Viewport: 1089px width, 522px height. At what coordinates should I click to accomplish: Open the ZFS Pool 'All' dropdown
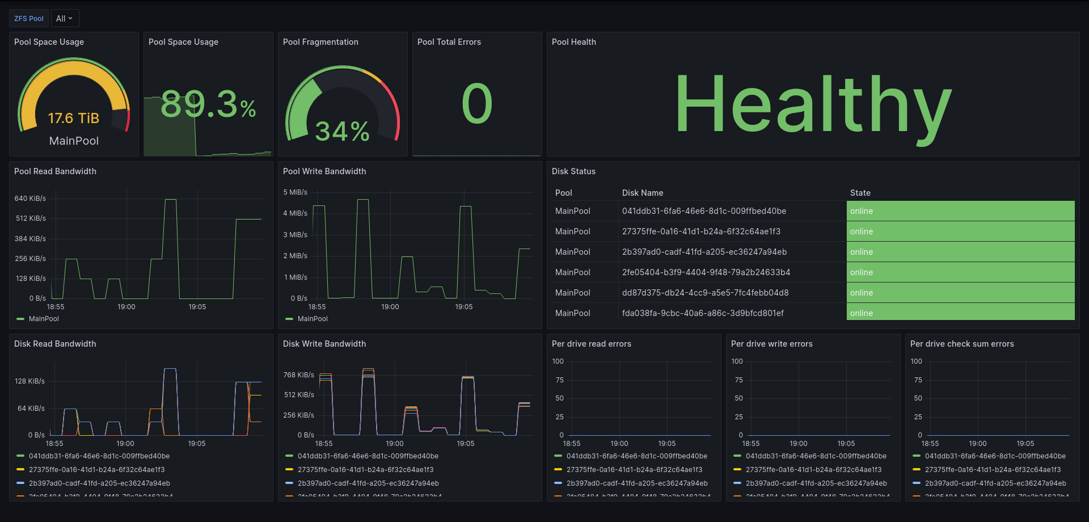[x=65, y=19]
